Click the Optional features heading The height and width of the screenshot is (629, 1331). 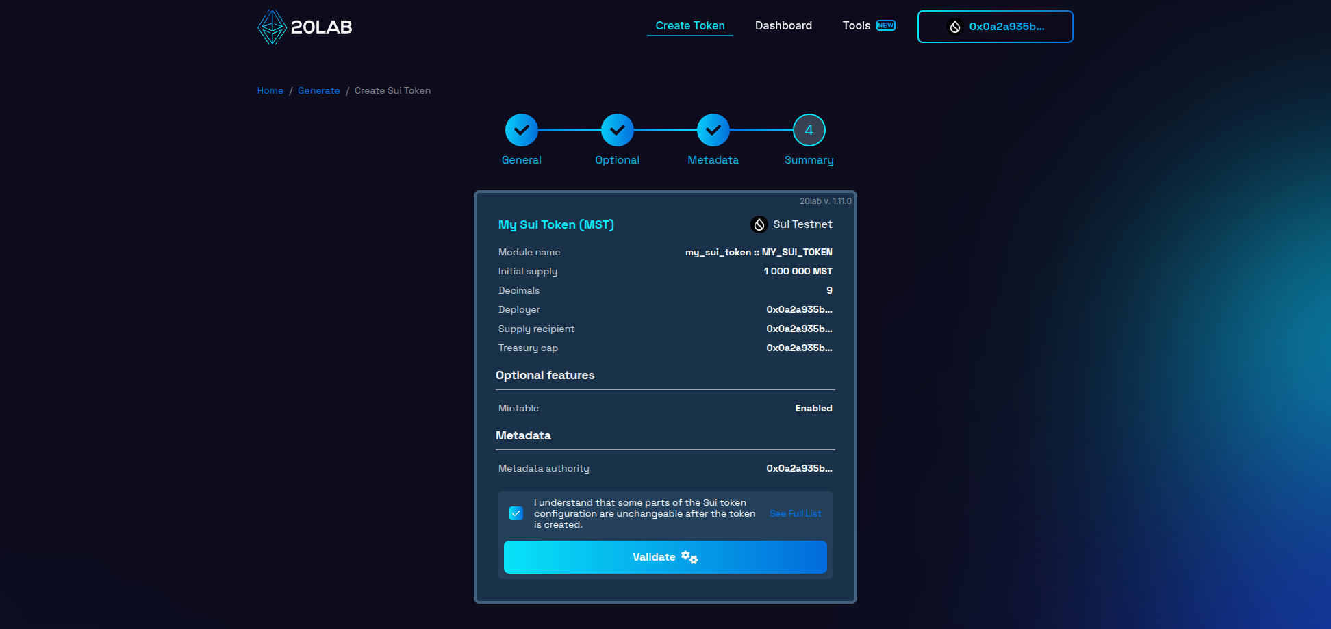click(545, 375)
